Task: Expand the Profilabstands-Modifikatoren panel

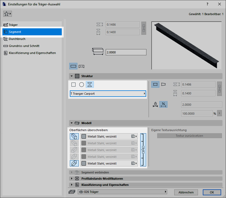Action: coord(146,179)
